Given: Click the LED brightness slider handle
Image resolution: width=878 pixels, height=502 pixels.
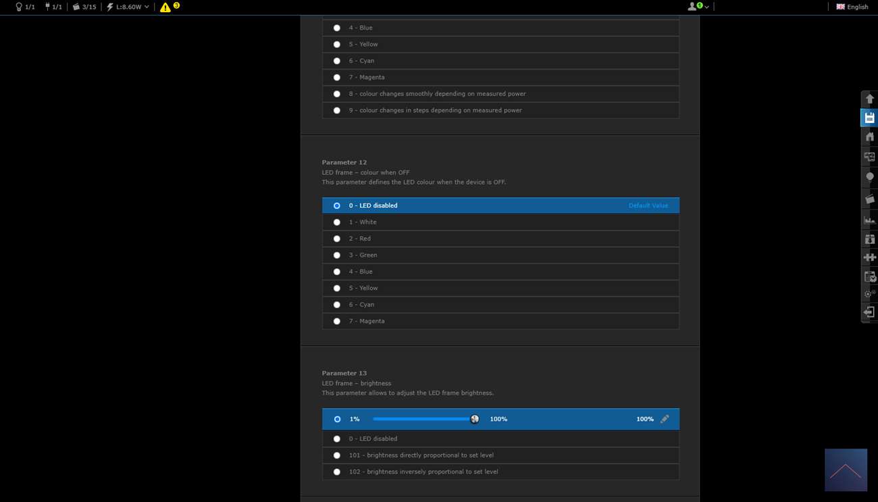Looking at the screenshot, I should click(475, 419).
